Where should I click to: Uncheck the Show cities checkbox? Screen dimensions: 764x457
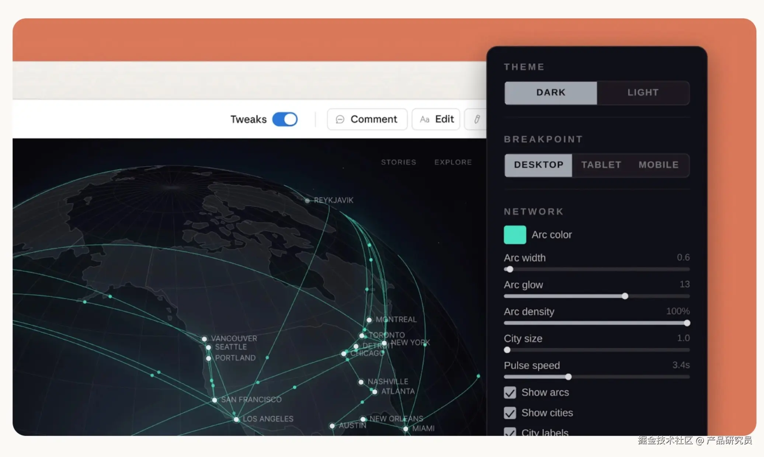(510, 413)
